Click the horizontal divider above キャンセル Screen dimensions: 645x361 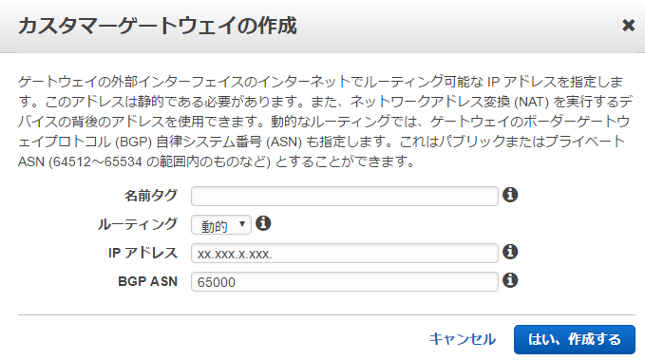click(x=327, y=315)
